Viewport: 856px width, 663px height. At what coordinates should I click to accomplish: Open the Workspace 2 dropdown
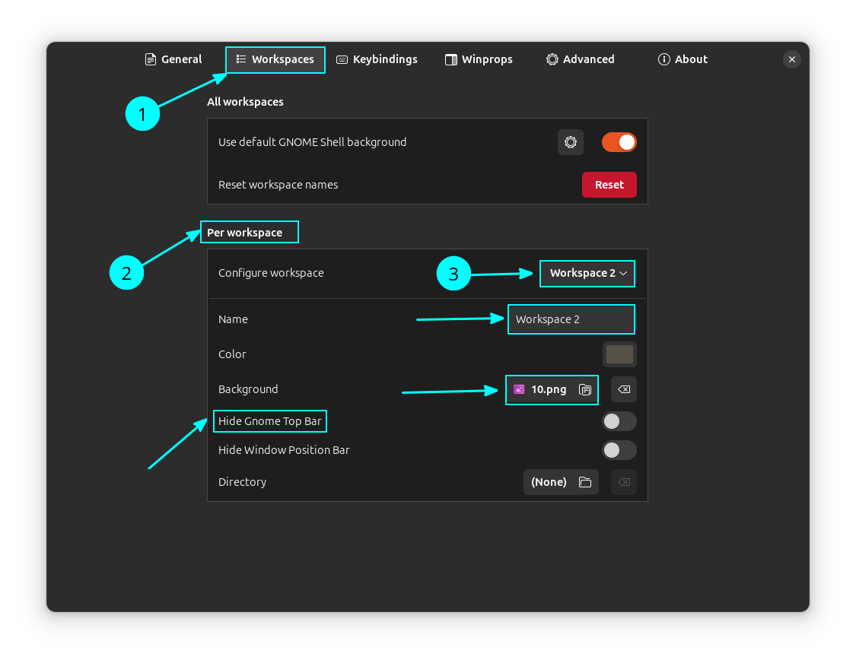pyautogui.click(x=587, y=274)
